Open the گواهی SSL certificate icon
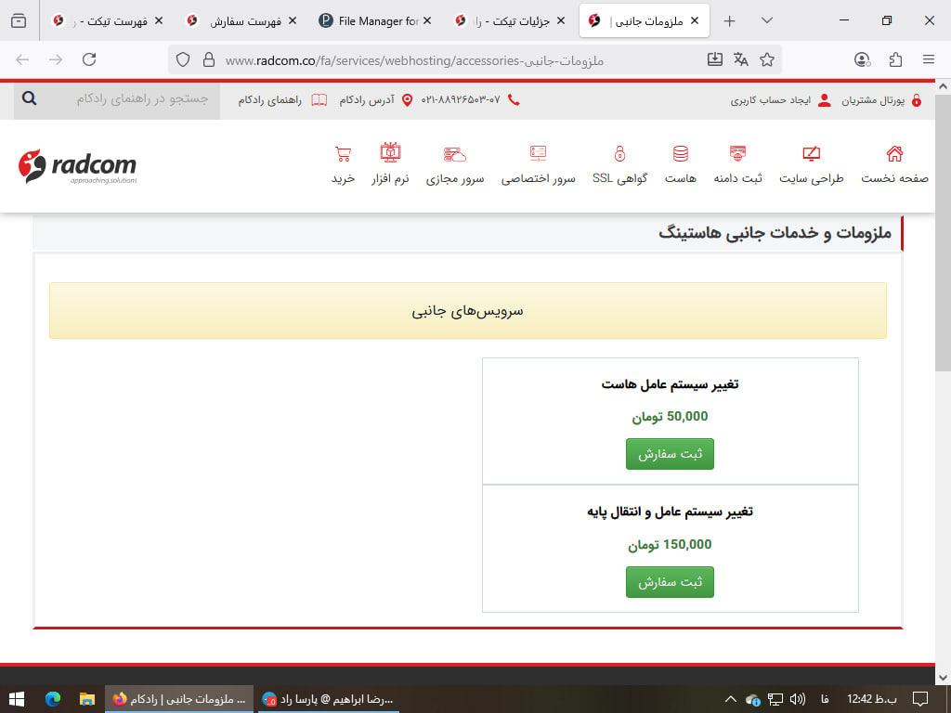This screenshot has height=713, width=951. [619, 154]
